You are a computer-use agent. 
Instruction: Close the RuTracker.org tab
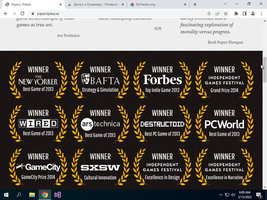(185, 5)
